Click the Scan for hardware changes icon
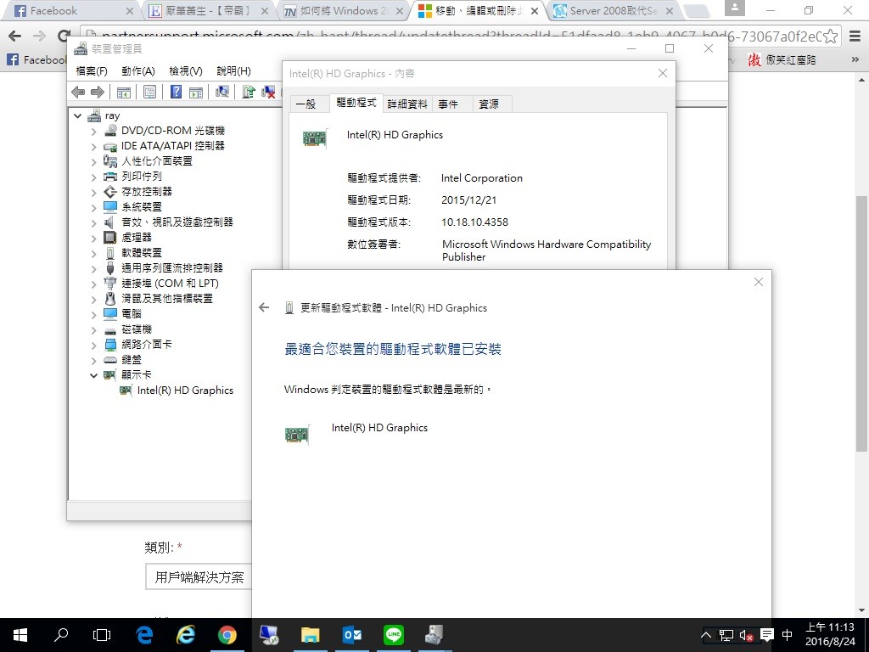 222,92
